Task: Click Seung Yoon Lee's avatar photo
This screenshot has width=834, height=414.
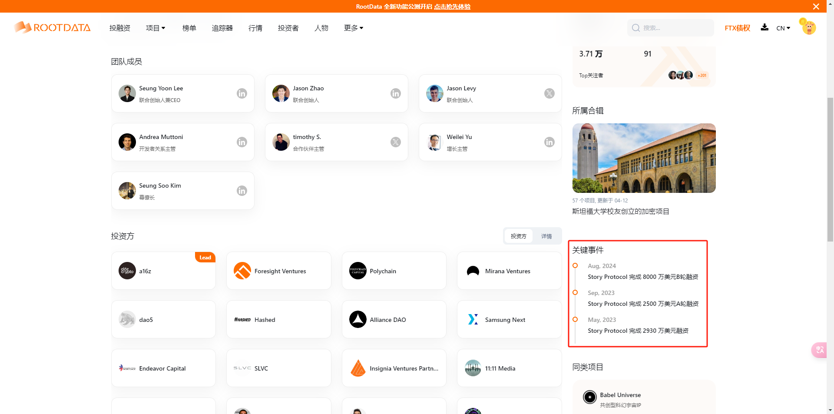Action: tap(127, 93)
